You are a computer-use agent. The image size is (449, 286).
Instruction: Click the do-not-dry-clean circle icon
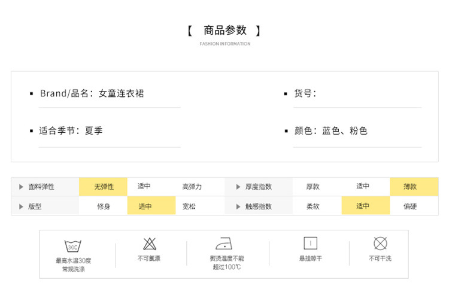[x=380, y=243]
